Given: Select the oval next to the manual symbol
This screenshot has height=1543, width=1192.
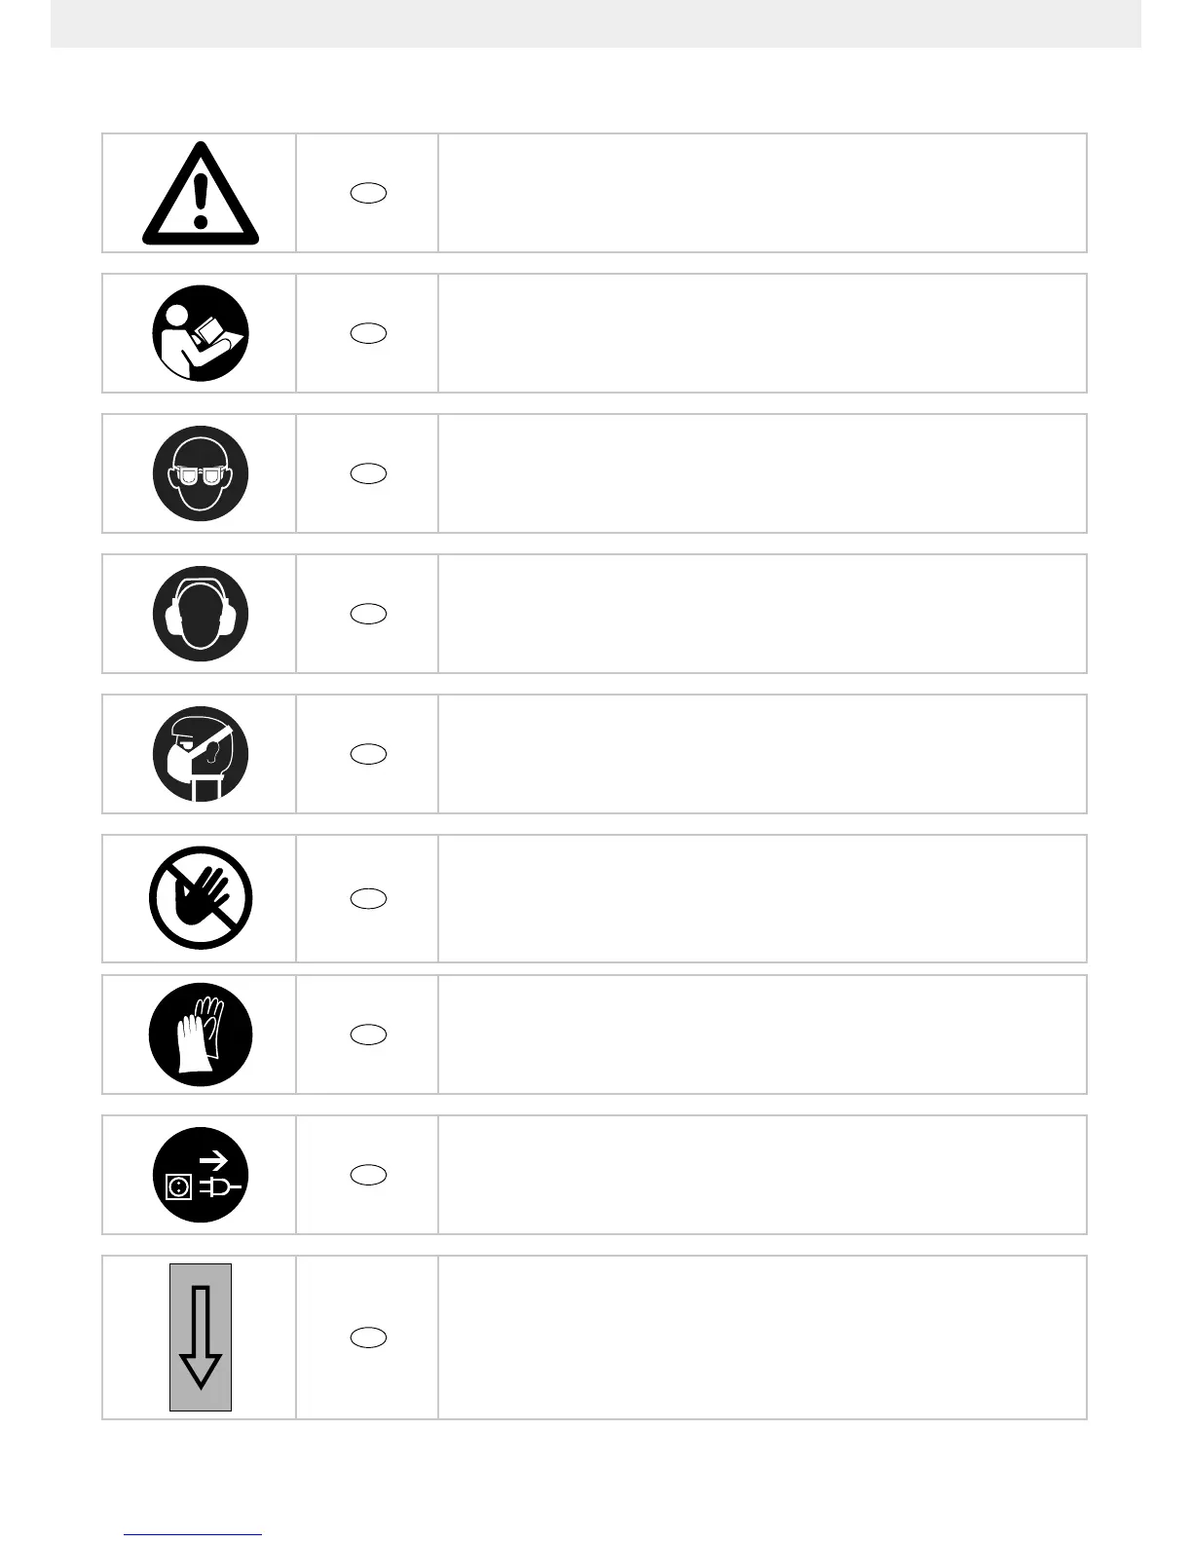Looking at the screenshot, I should pos(368,333).
